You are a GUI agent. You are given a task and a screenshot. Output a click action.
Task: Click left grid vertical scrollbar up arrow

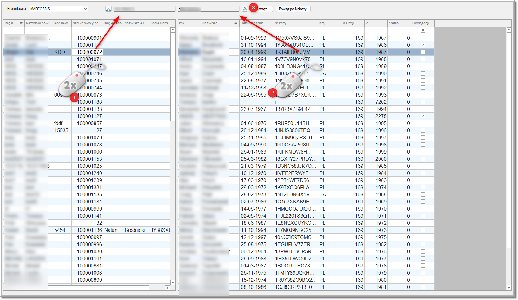point(173,30)
